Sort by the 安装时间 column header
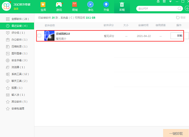Screen dimensions: 189x137 pos(143,25)
